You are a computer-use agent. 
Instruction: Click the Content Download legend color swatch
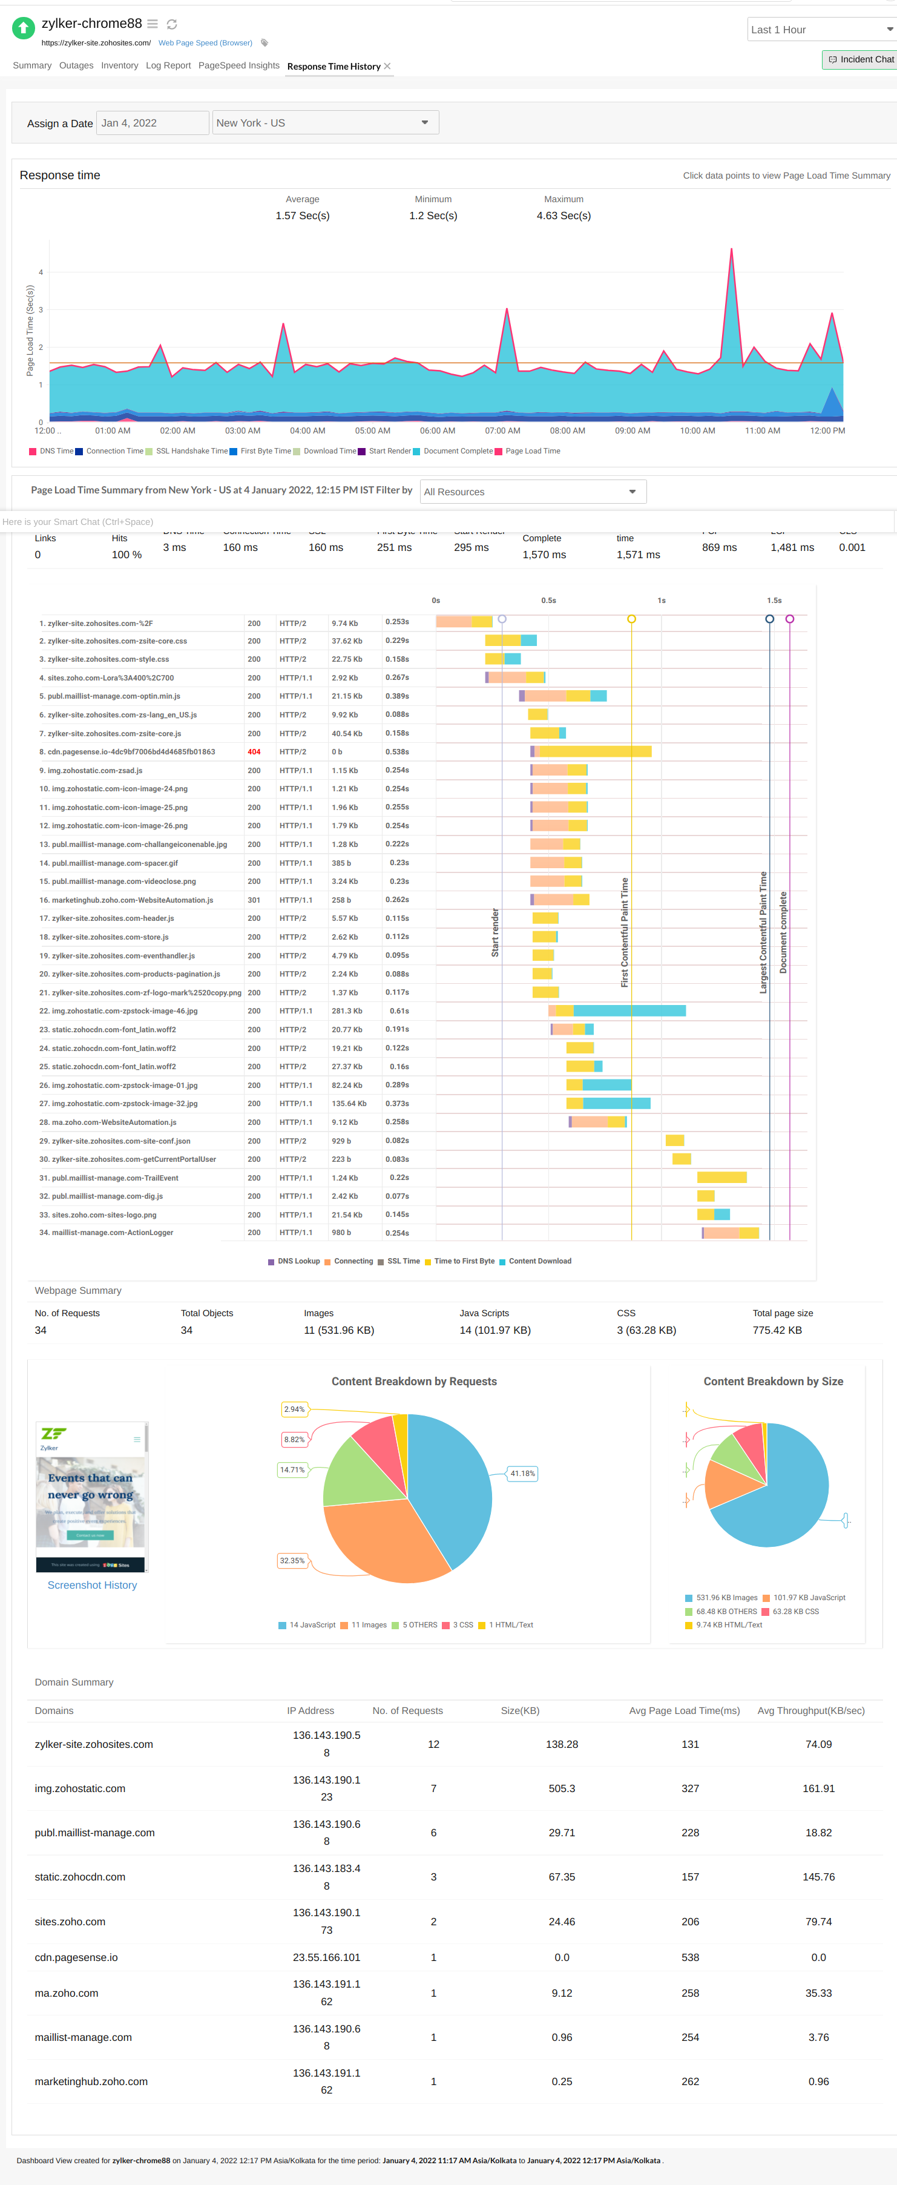point(503,1261)
